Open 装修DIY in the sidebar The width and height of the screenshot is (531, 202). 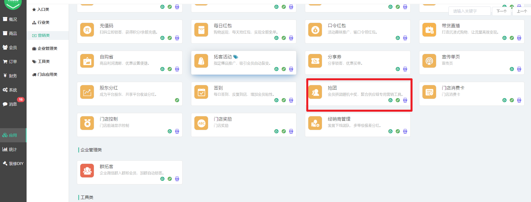(x=13, y=164)
